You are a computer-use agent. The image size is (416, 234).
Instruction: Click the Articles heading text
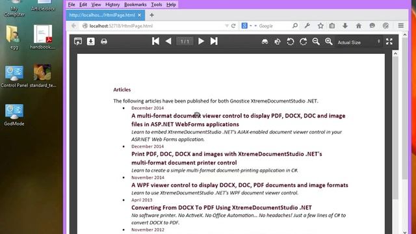[x=122, y=90]
